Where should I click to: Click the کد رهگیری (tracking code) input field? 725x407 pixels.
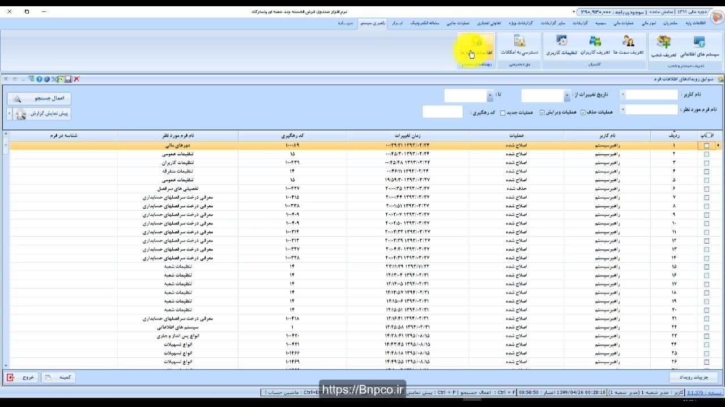(442, 112)
